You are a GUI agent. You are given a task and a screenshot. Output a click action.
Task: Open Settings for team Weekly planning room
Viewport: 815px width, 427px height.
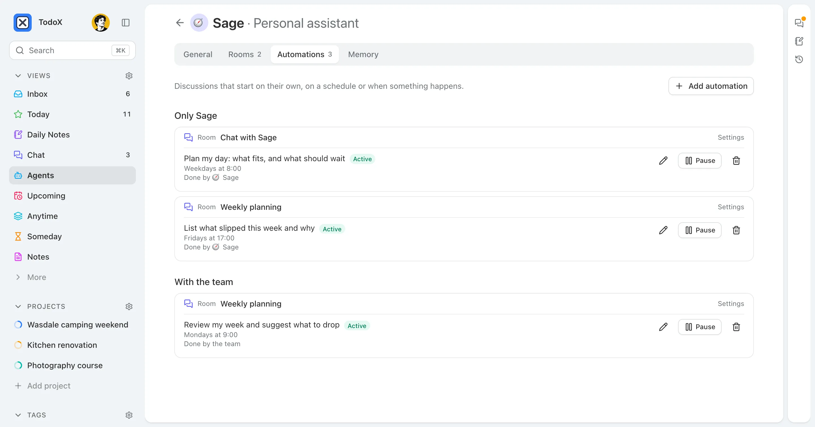[x=730, y=304]
